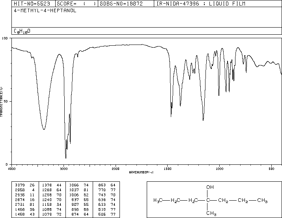Viewport: 282px width, 218px height.
Task: Click the 874 peak table entry
Action: pos(80,214)
